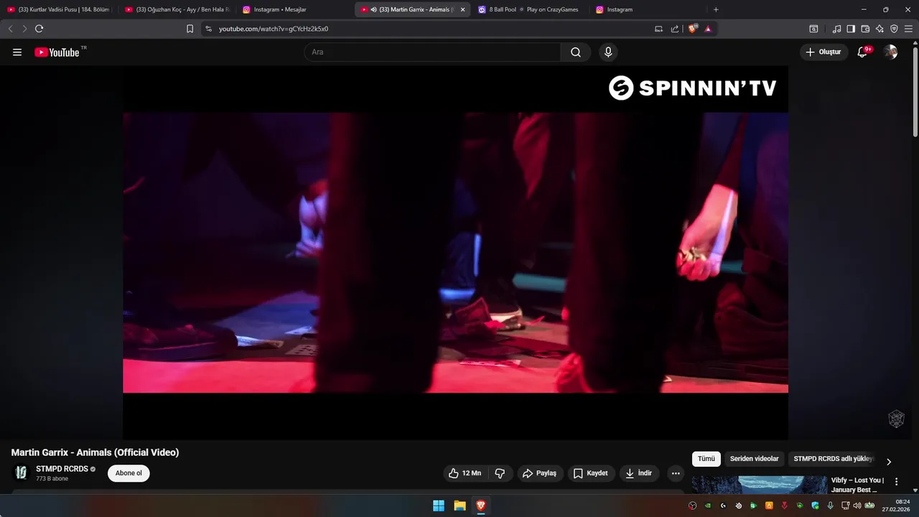Open STMPD RCRDS channel name link
Viewport: 919px width, 517px height.
point(62,469)
